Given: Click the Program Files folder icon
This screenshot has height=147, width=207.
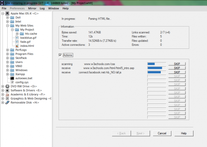Looking at the screenshot, I should tap(12, 54).
